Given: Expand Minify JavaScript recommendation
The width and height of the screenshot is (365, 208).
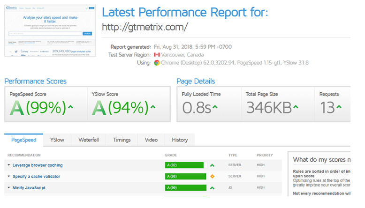Looking at the screenshot, I should [9, 187].
